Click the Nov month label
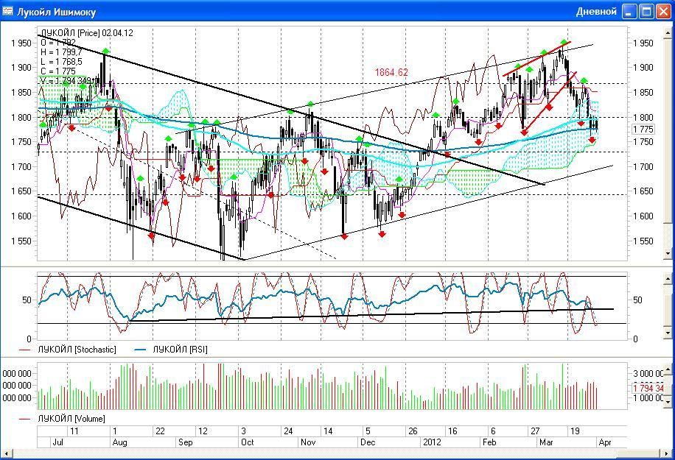This screenshot has width=675, height=460. (x=308, y=442)
